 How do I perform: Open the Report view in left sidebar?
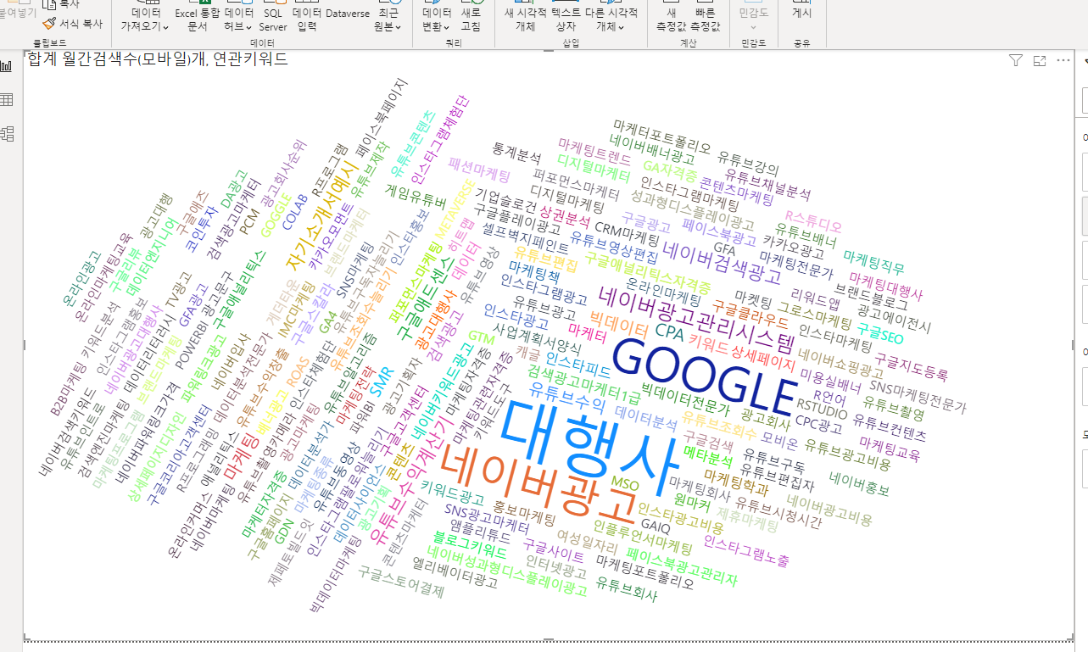7,66
